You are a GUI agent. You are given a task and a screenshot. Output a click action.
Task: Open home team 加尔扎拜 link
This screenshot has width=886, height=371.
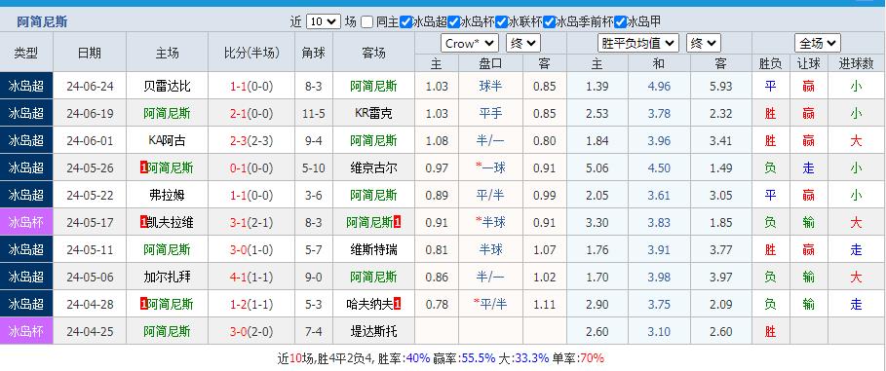(167, 277)
